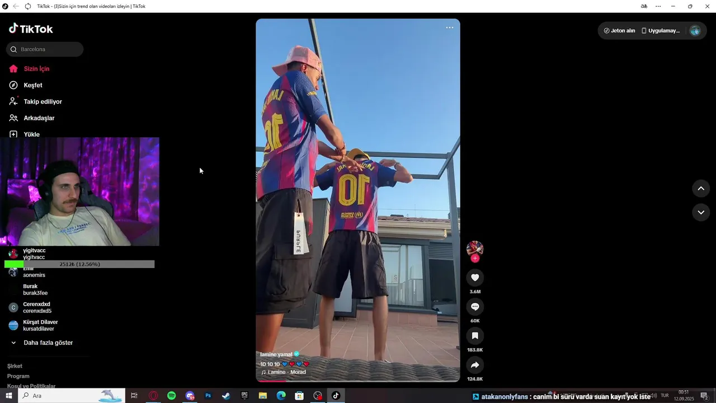This screenshot has height=403, width=716.
Task: Go to next video with down arrow
Action: pos(701,213)
